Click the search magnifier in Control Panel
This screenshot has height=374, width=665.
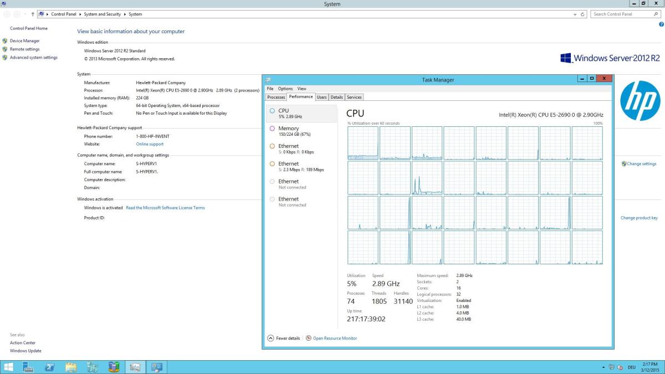(x=657, y=14)
